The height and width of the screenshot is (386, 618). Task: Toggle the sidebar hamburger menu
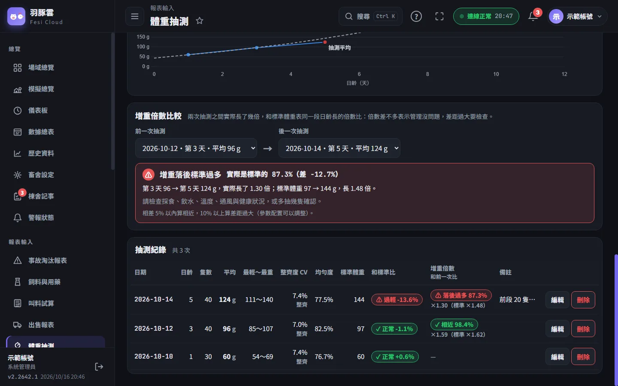tap(135, 16)
